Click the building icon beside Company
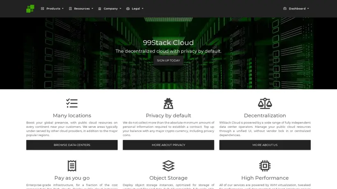 99,9
